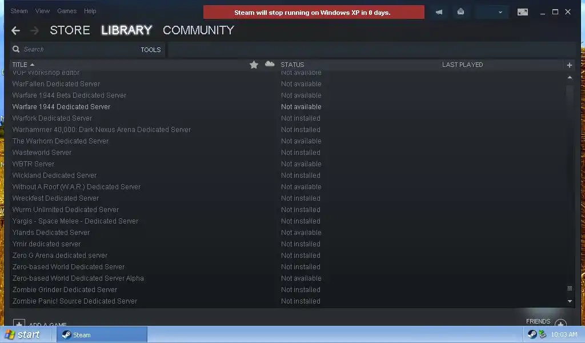Select Without A Roof (W.A.R.) Dedicated Server
This screenshot has width=585, height=343.
[x=77, y=187]
